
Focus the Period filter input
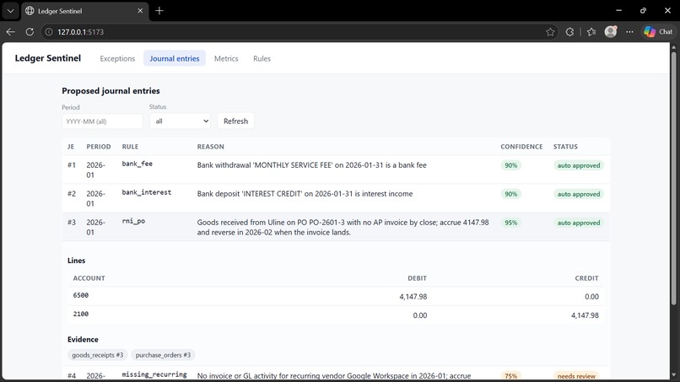pos(102,121)
